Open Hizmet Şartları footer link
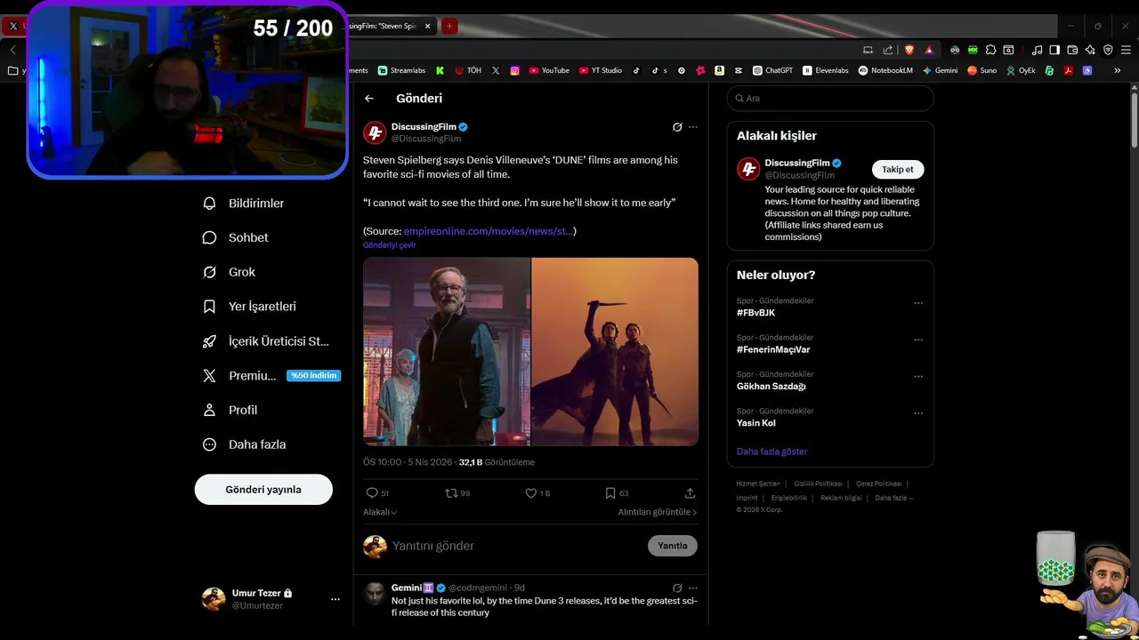Screen dimensions: 1139x640 tap(758, 484)
